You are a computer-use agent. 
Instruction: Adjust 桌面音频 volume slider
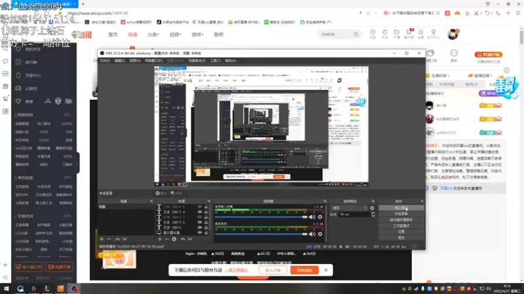(261, 234)
